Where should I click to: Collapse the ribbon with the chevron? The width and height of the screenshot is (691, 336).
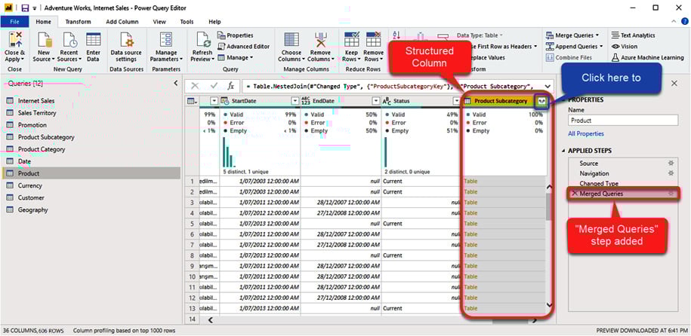click(673, 21)
